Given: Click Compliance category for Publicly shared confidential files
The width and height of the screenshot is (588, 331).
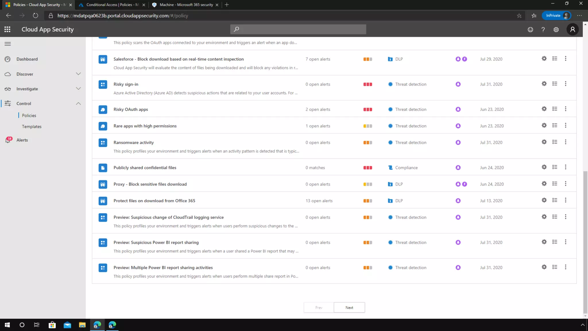Looking at the screenshot, I should pyautogui.click(x=406, y=168).
